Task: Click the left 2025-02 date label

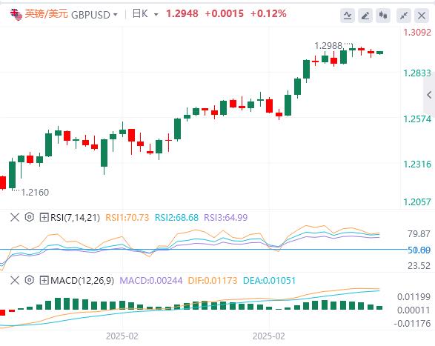Action: pos(122,336)
